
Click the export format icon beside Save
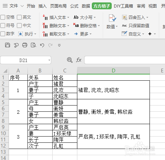coord(16,45)
